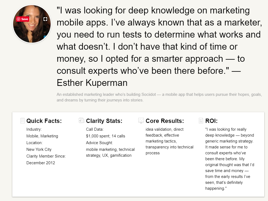The image size is (268, 201).
Task: Click the Clarity Stats heading
Action: 104,121
